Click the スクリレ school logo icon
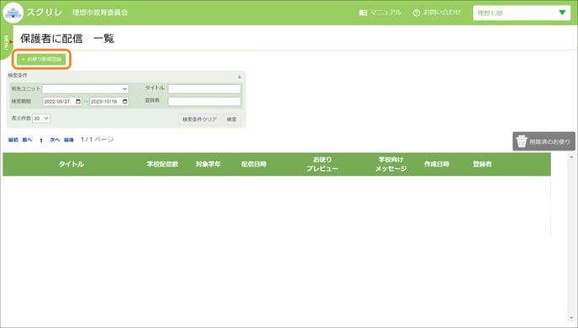 click(13, 12)
